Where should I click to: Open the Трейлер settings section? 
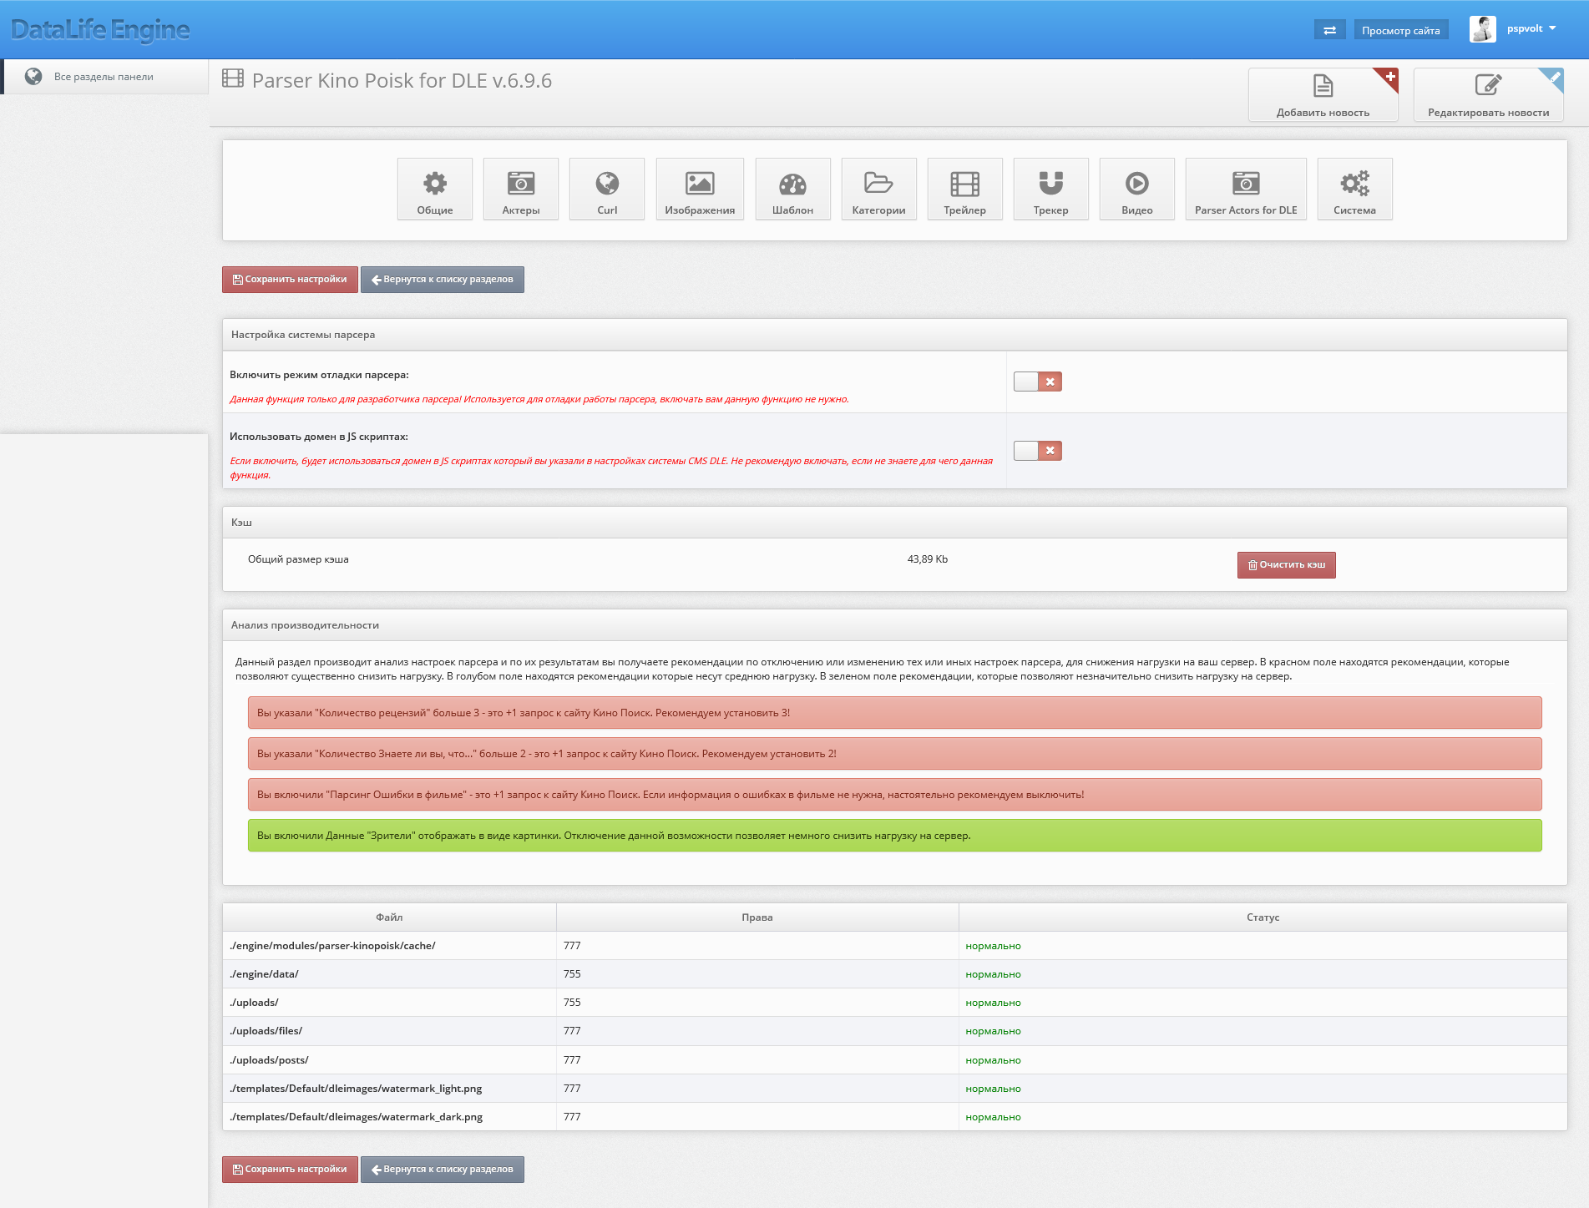click(964, 189)
